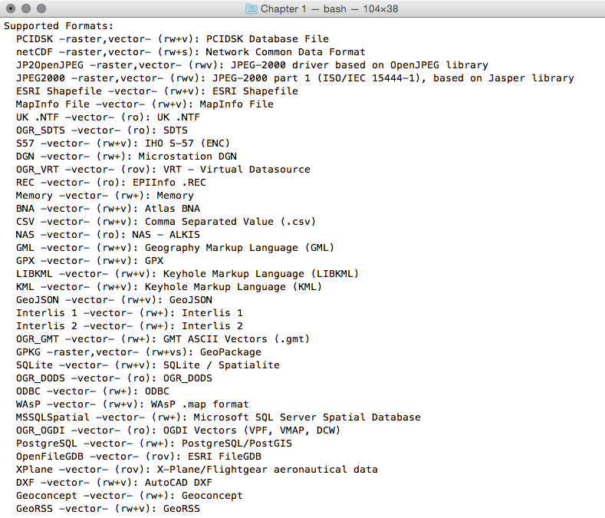Select the 'OGR_VRT' Virtual Datasource line
This screenshot has width=605, height=518.
(x=163, y=170)
